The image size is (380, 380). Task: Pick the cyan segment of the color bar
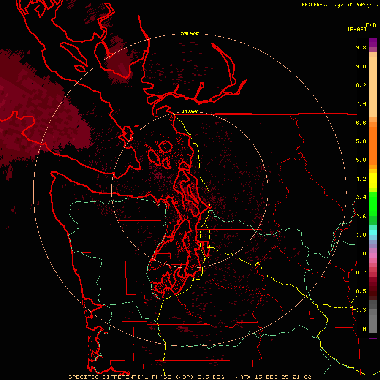pos(373,232)
